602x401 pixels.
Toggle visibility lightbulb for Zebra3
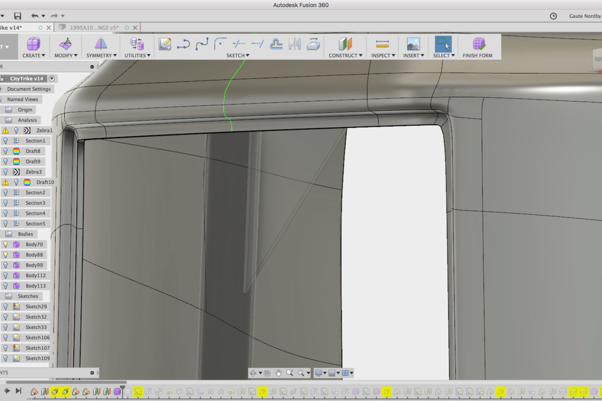(x=6, y=172)
